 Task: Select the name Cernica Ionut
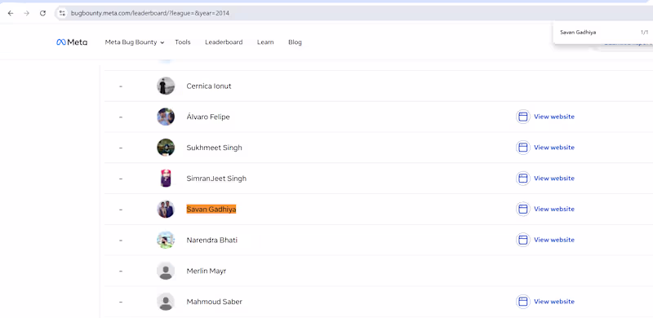(x=209, y=86)
